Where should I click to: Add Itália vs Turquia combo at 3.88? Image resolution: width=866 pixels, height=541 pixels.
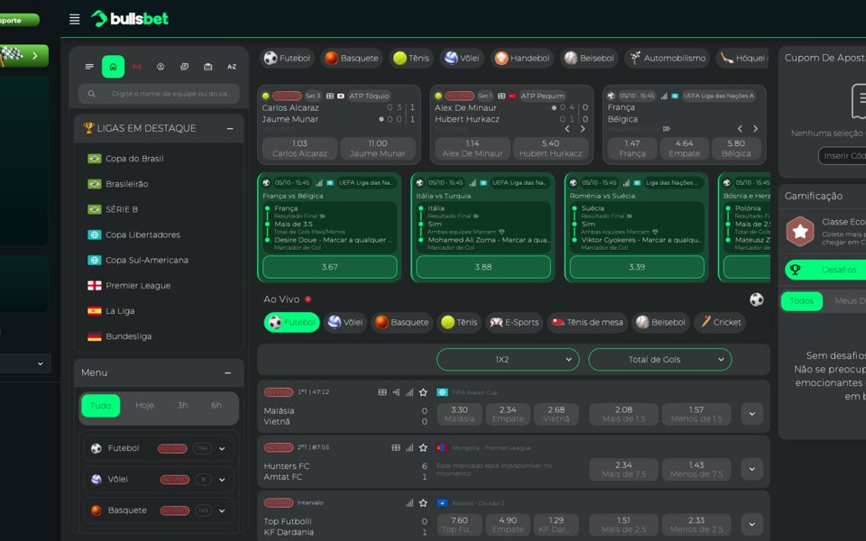point(484,267)
